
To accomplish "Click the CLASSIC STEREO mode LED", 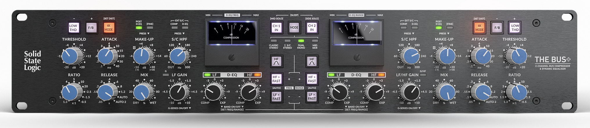I will coord(274,41).
